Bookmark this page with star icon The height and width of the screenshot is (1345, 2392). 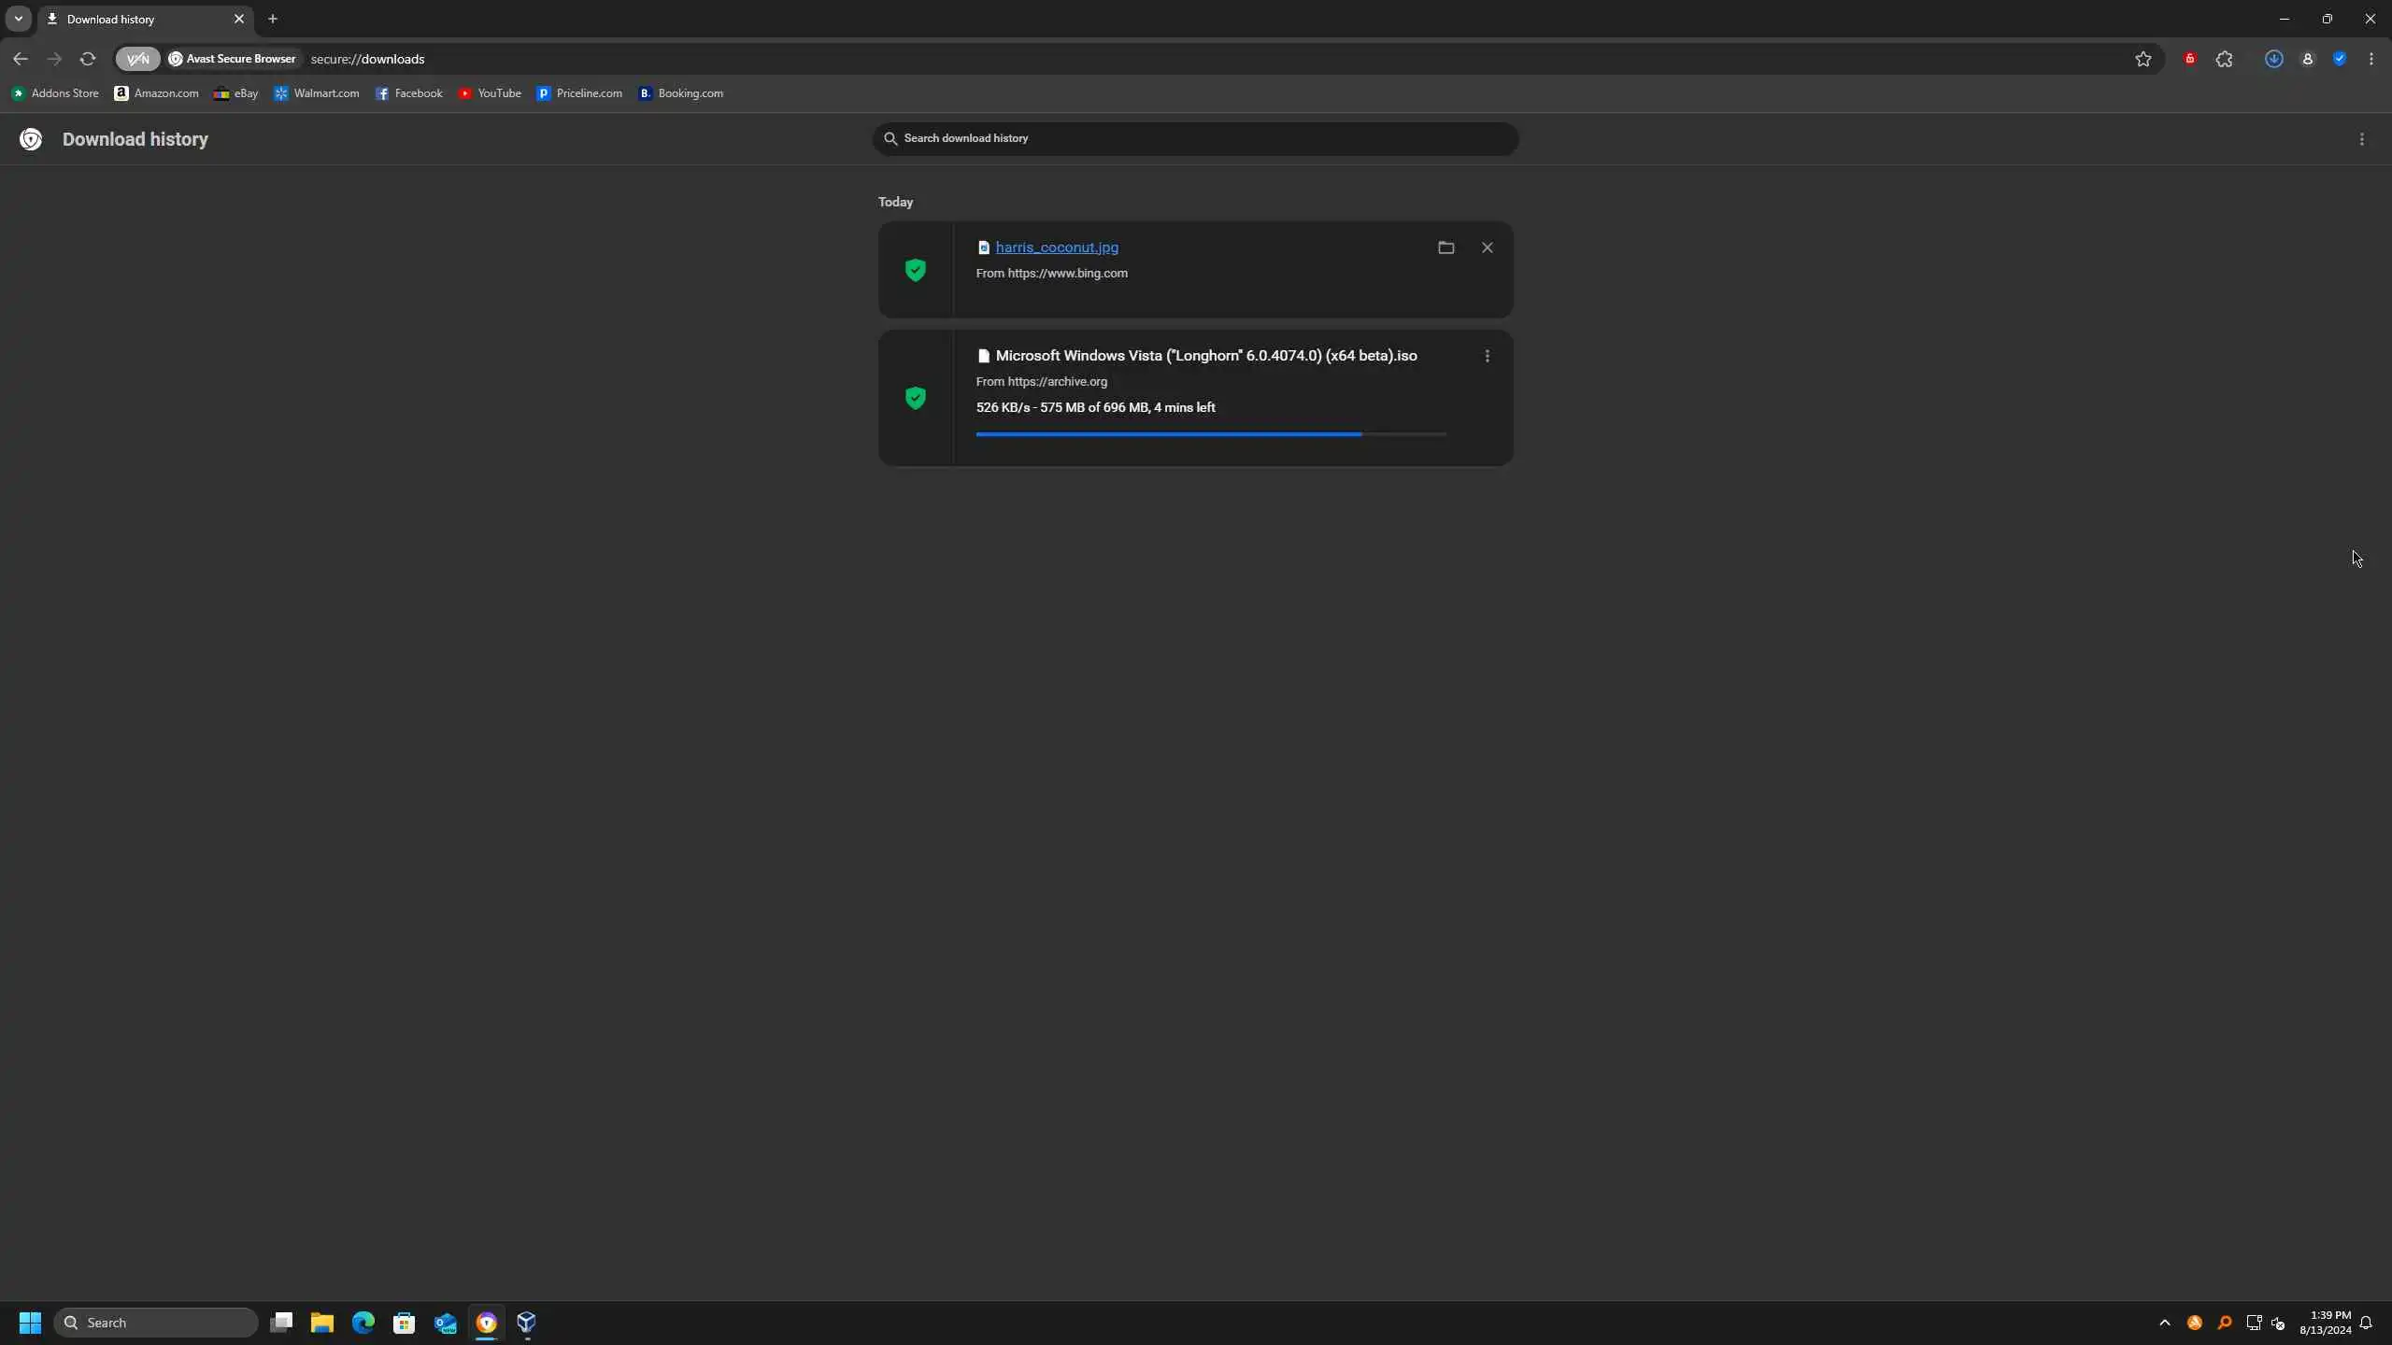pyautogui.click(x=2143, y=59)
